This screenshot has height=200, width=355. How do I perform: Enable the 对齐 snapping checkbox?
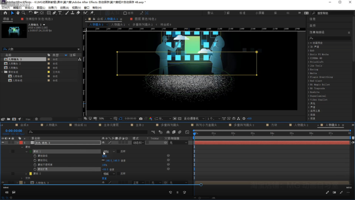(125, 13)
